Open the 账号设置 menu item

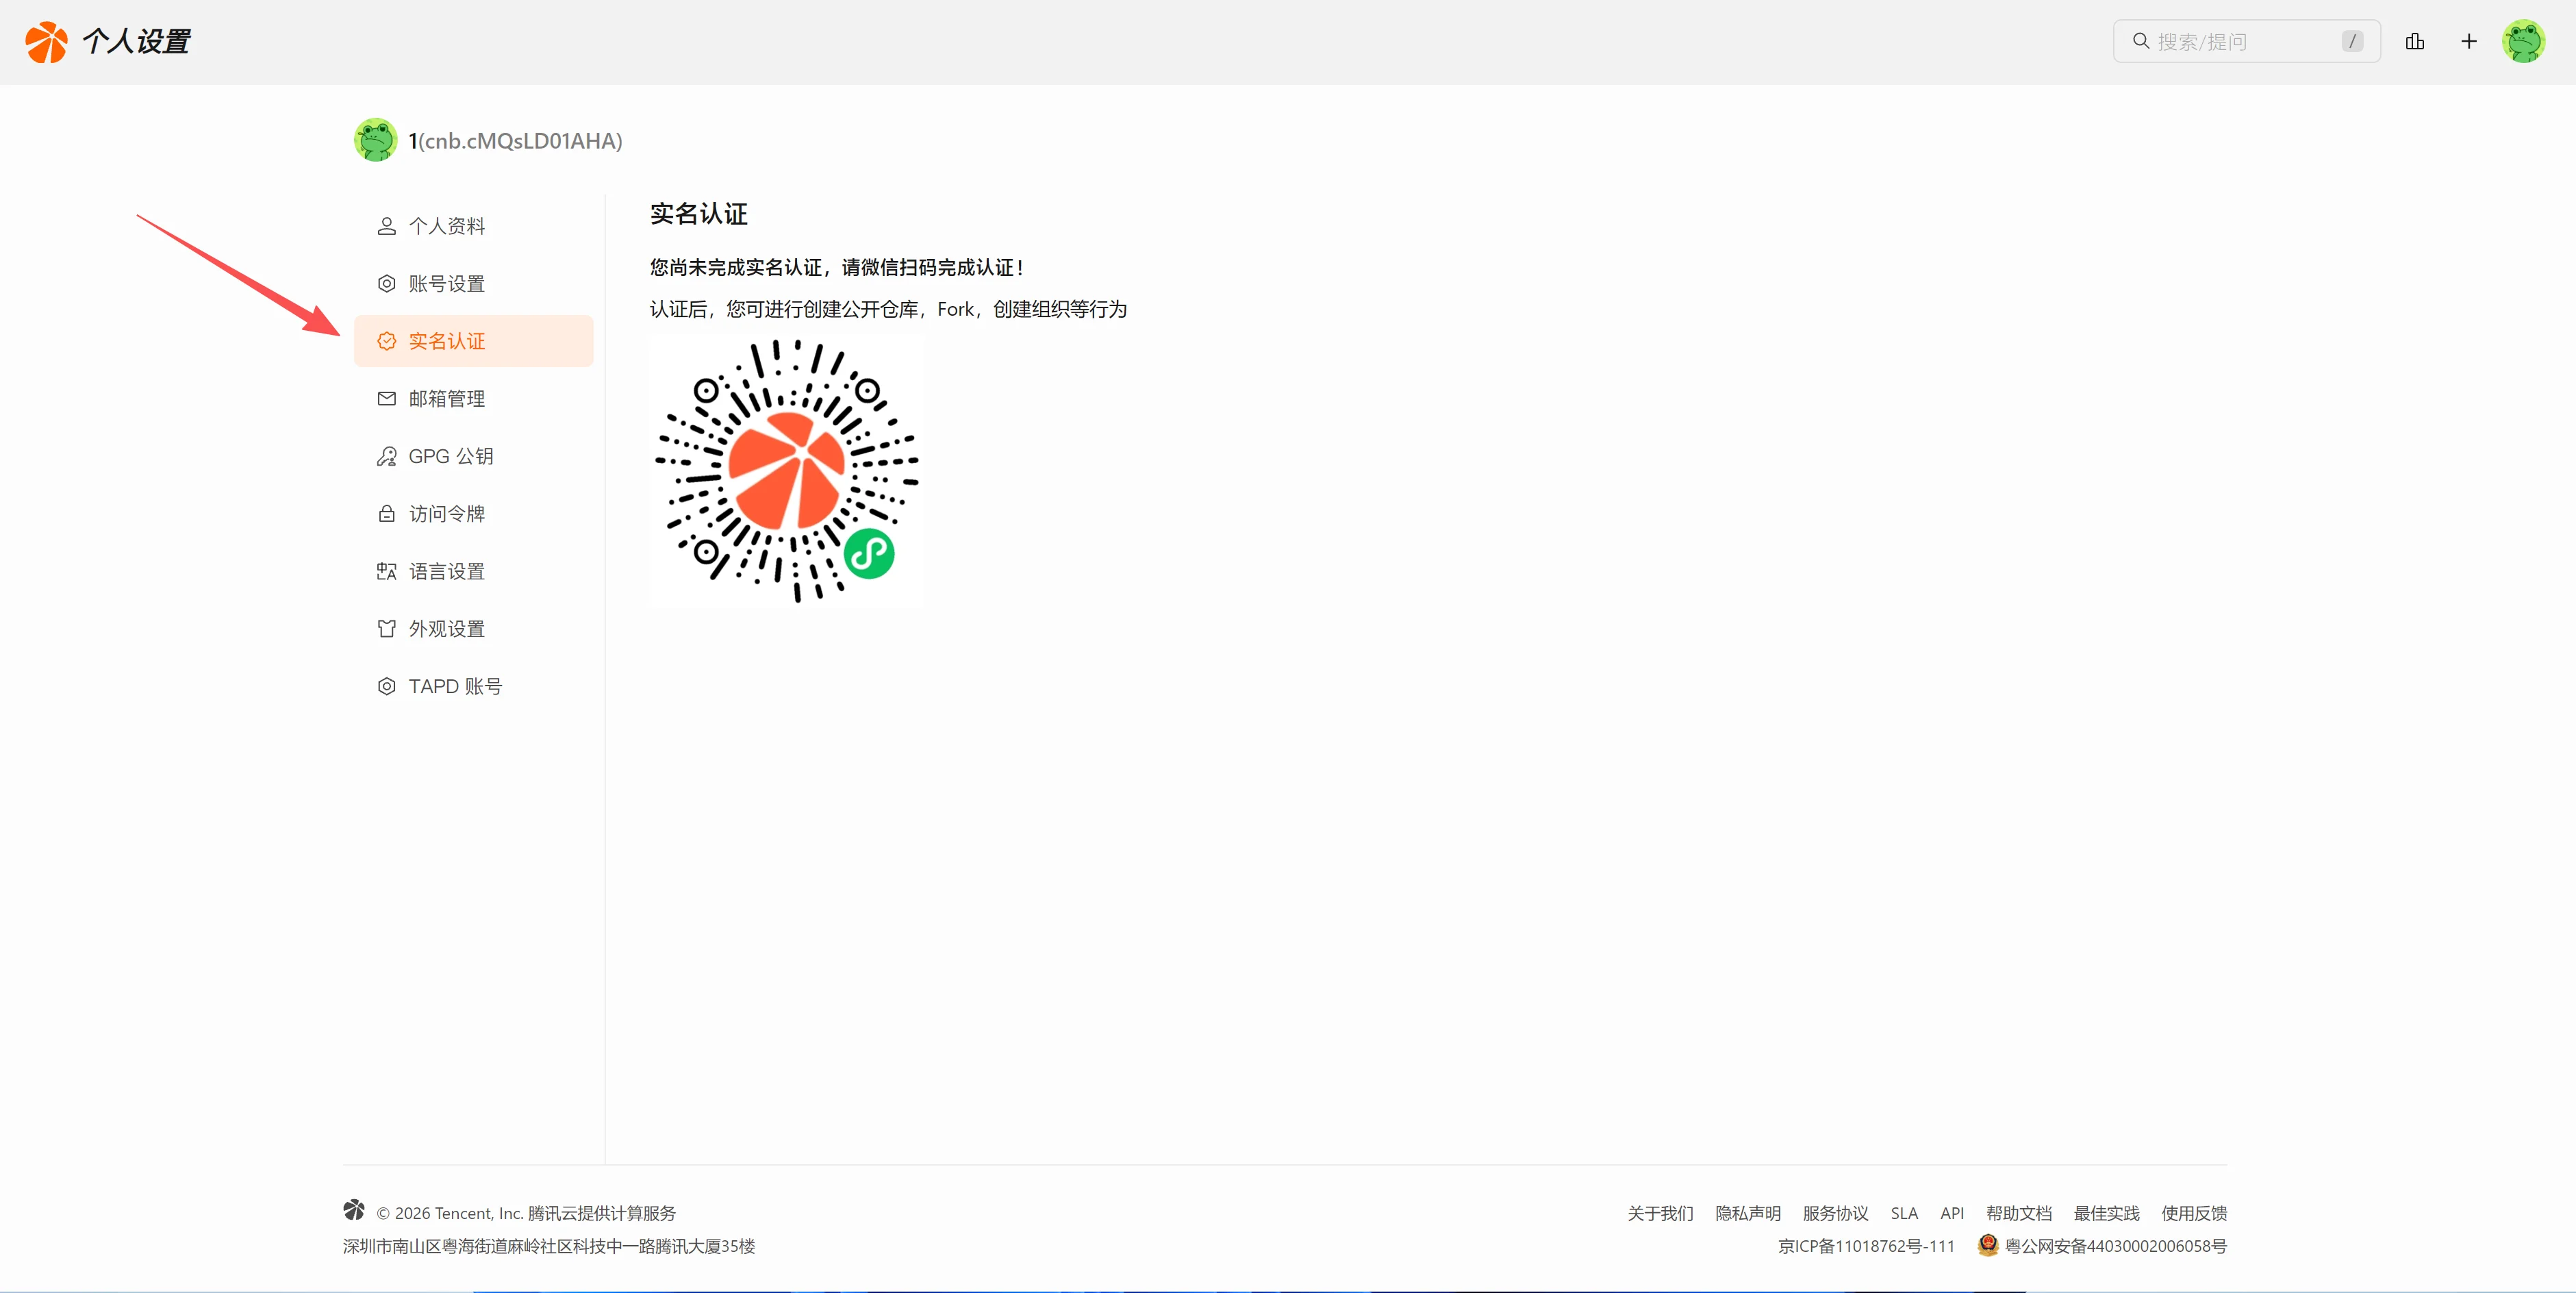coord(473,284)
